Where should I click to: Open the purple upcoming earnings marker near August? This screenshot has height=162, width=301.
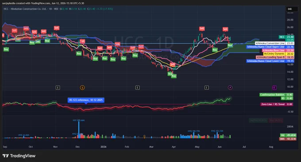pyautogui.click(x=274, y=87)
